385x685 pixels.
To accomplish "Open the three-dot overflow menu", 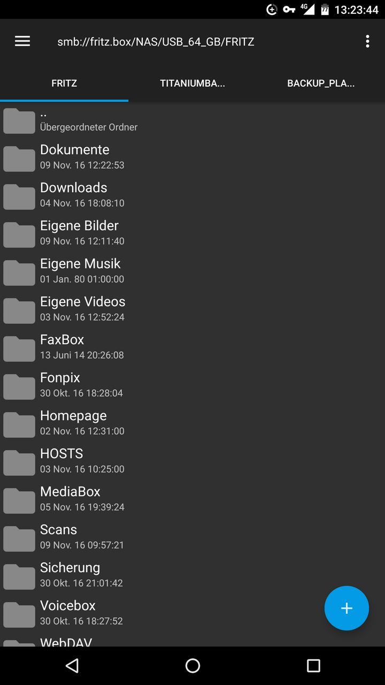I will [367, 41].
